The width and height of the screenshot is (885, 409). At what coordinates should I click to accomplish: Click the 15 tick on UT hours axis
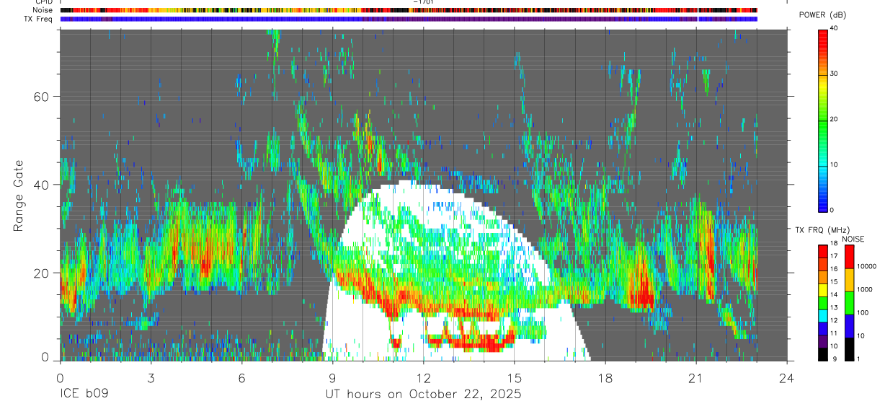point(515,377)
